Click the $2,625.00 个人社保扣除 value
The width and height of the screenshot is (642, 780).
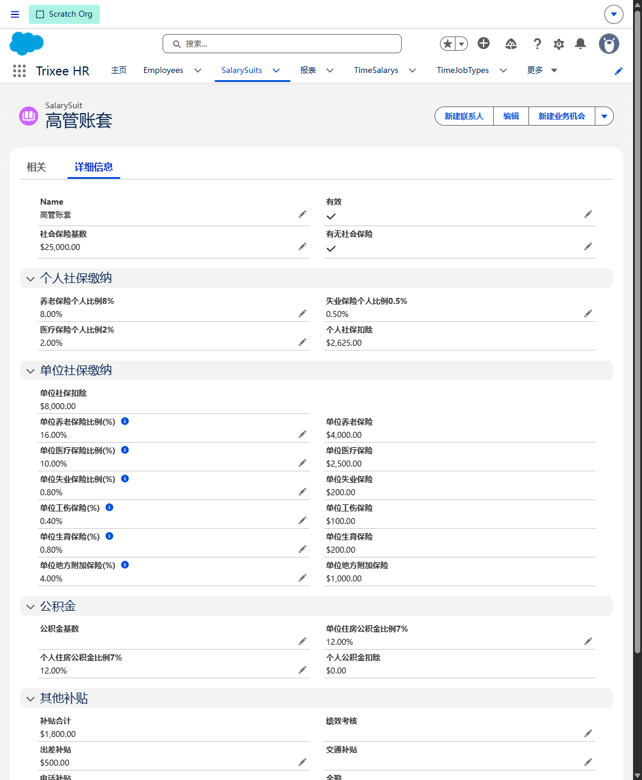pyautogui.click(x=344, y=343)
